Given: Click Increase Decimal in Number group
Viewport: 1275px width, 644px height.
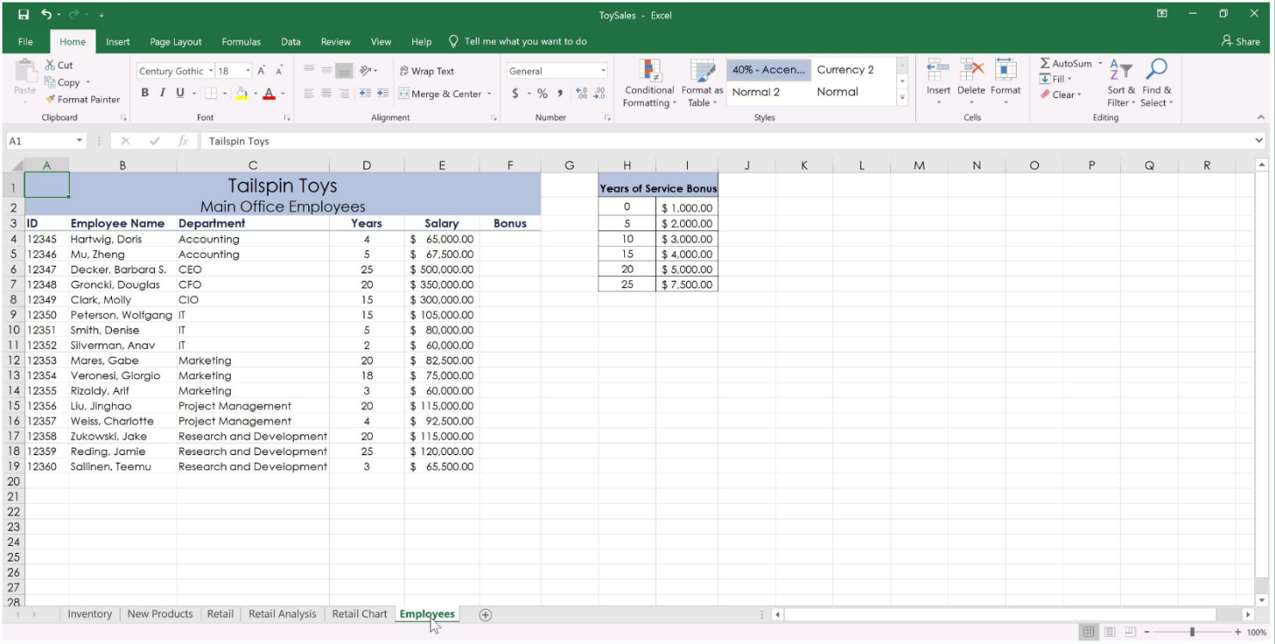Looking at the screenshot, I should coord(580,94).
